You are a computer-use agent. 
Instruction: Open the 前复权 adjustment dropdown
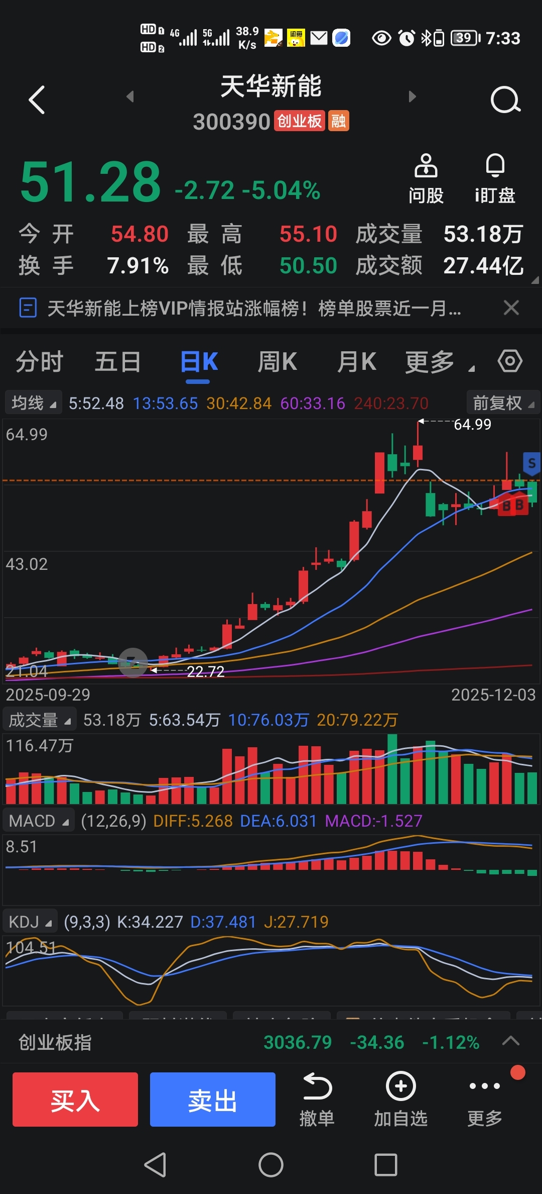pyautogui.click(x=503, y=403)
